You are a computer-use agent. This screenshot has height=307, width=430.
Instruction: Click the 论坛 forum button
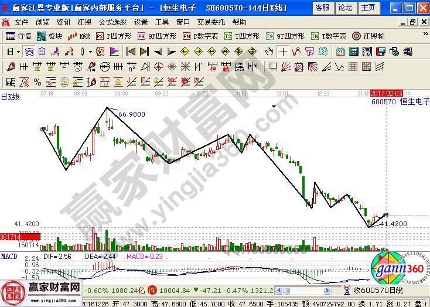(x=345, y=8)
